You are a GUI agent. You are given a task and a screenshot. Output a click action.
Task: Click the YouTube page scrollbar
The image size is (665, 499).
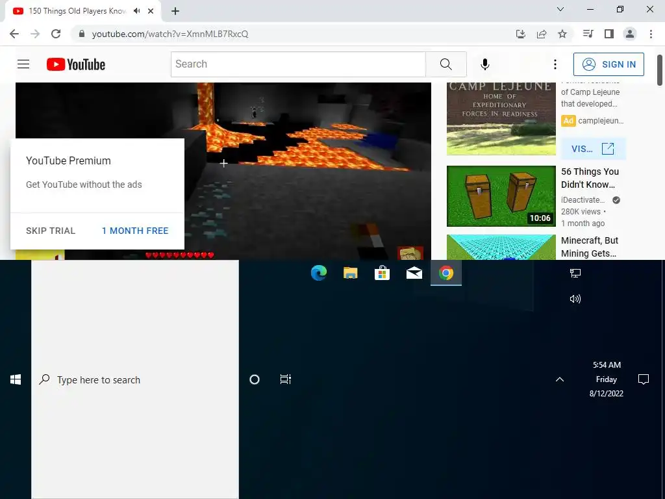coord(660,70)
